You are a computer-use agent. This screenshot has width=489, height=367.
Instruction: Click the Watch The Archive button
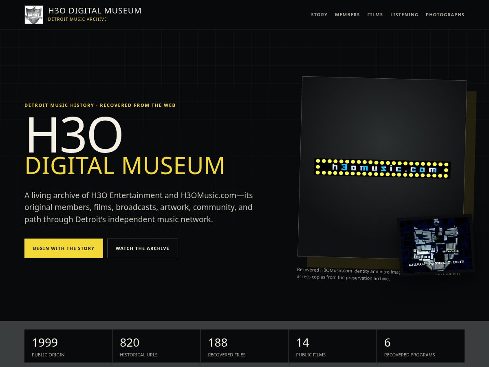tap(143, 248)
